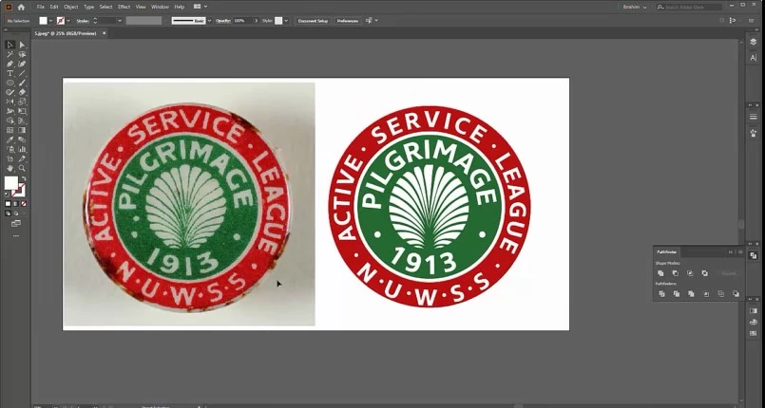Apply Divide pathfinder operation
The image size is (765, 408).
[662, 294]
